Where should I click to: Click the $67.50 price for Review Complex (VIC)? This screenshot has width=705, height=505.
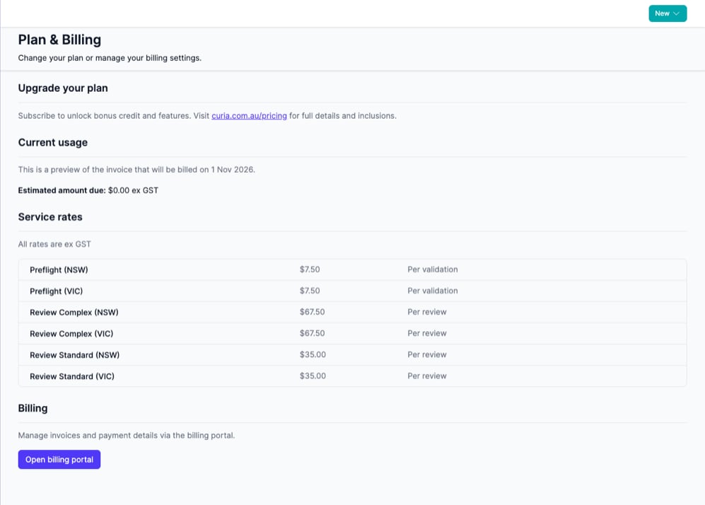(x=312, y=333)
